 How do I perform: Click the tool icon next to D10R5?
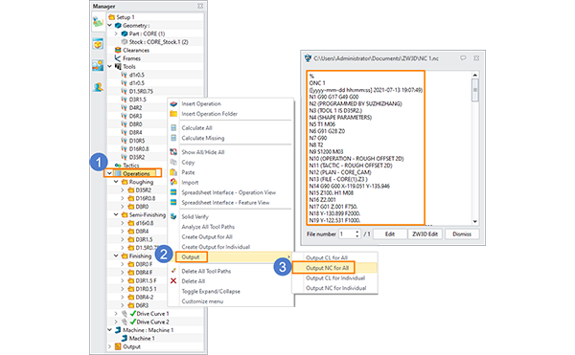[125, 141]
